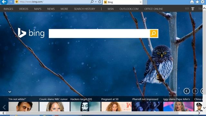This screenshot has height=116, width=206.
Task: Open the browser home icon
Action: tap(192, 2)
